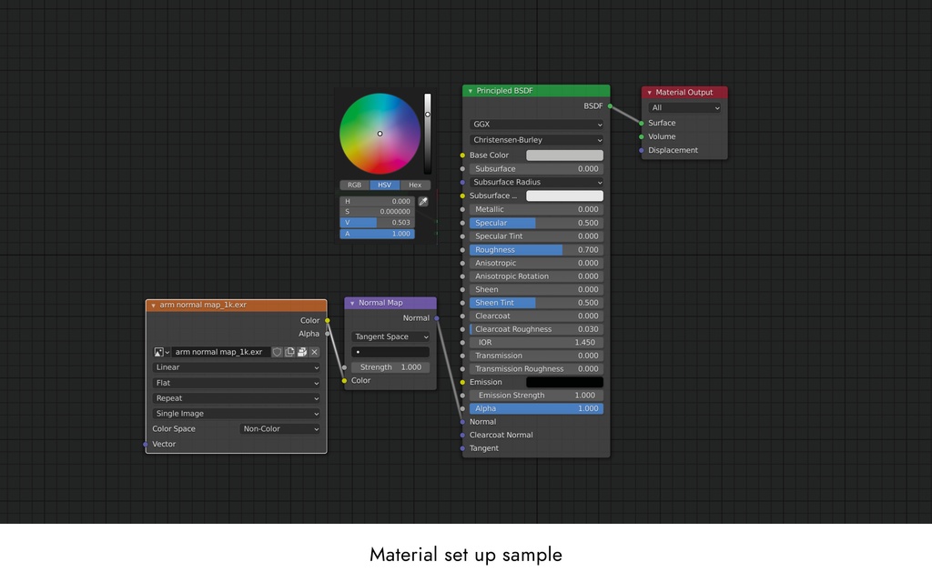Click the Subsurface color swatch
Screen dimensions: 932x582
(564, 196)
